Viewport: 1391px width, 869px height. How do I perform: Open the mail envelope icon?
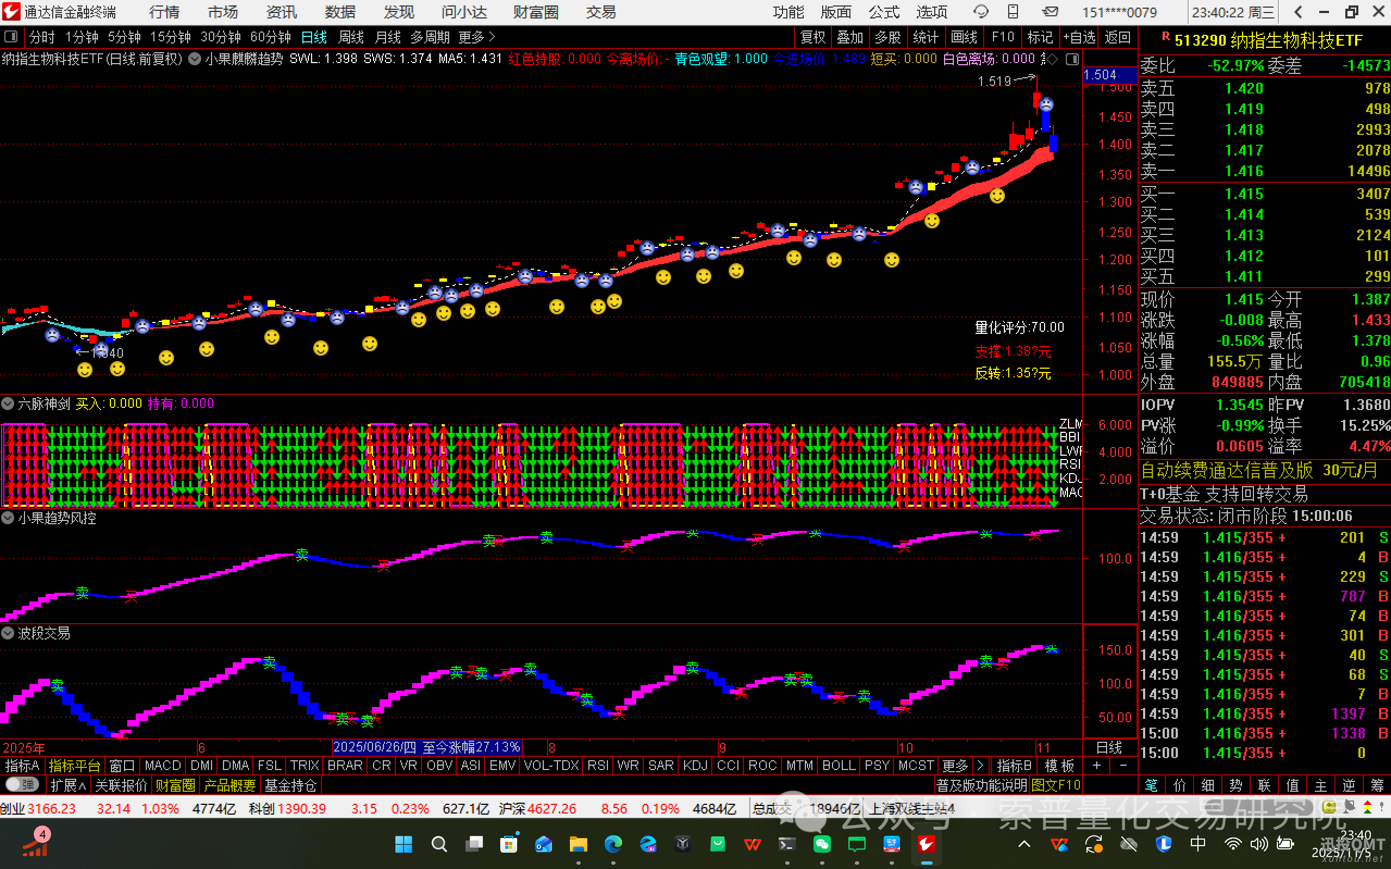click(1050, 11)
